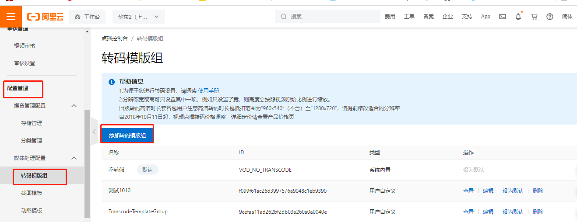Click ID f099f61ac26d3997576a9048c1eb9390
The height and width of the screenshot is (222, 577).
(x=283, y=191)
